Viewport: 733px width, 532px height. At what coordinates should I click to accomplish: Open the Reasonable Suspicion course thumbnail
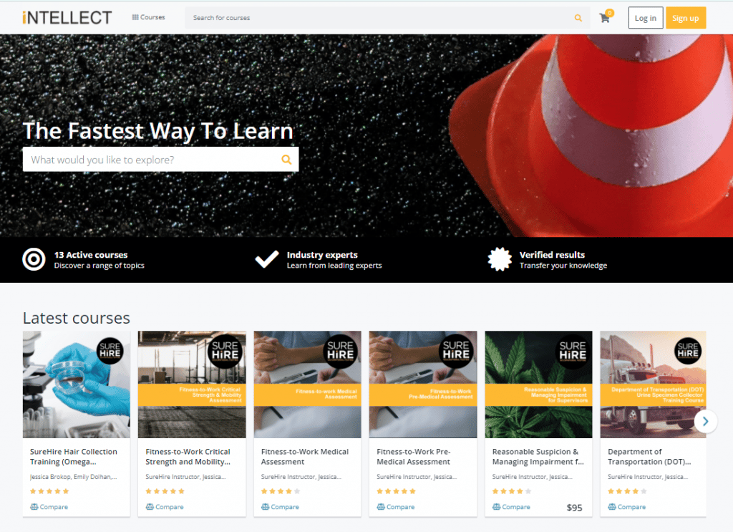pyautogui.click(x=538, y=385)
